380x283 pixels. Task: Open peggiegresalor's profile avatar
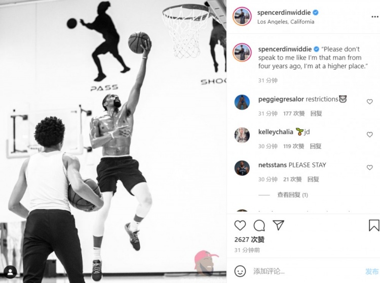(242, 102)
